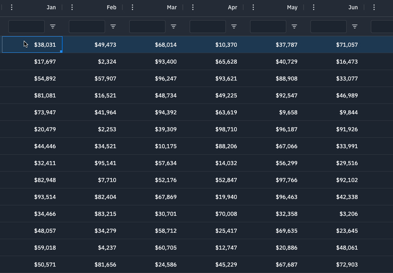Click the Feb filter text input box
This screenshot has height=273, width=393.
(x=87, y=26)
